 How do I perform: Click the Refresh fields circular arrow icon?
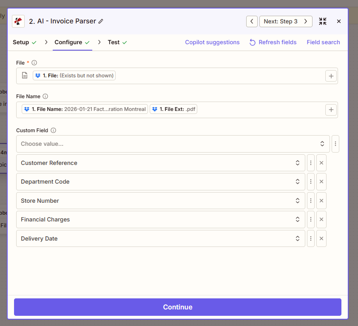(252, 43)
